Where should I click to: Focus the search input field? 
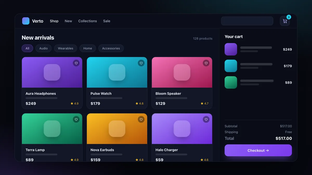[247, 21]
